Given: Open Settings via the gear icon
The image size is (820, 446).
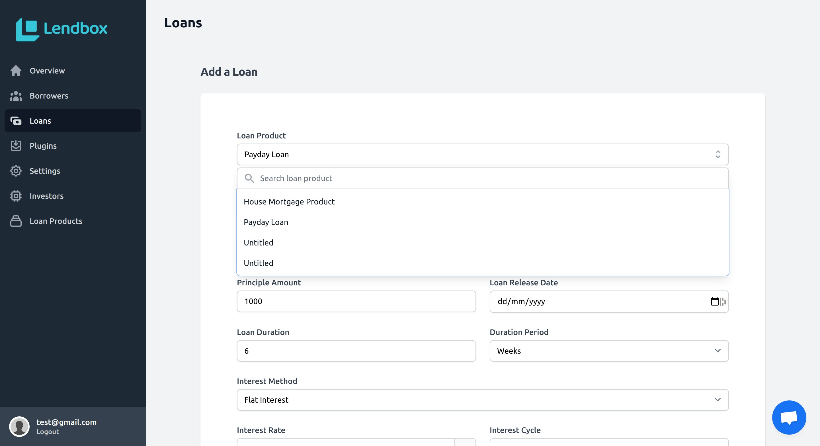Looking at the screenshot, I should coord(16,171).
